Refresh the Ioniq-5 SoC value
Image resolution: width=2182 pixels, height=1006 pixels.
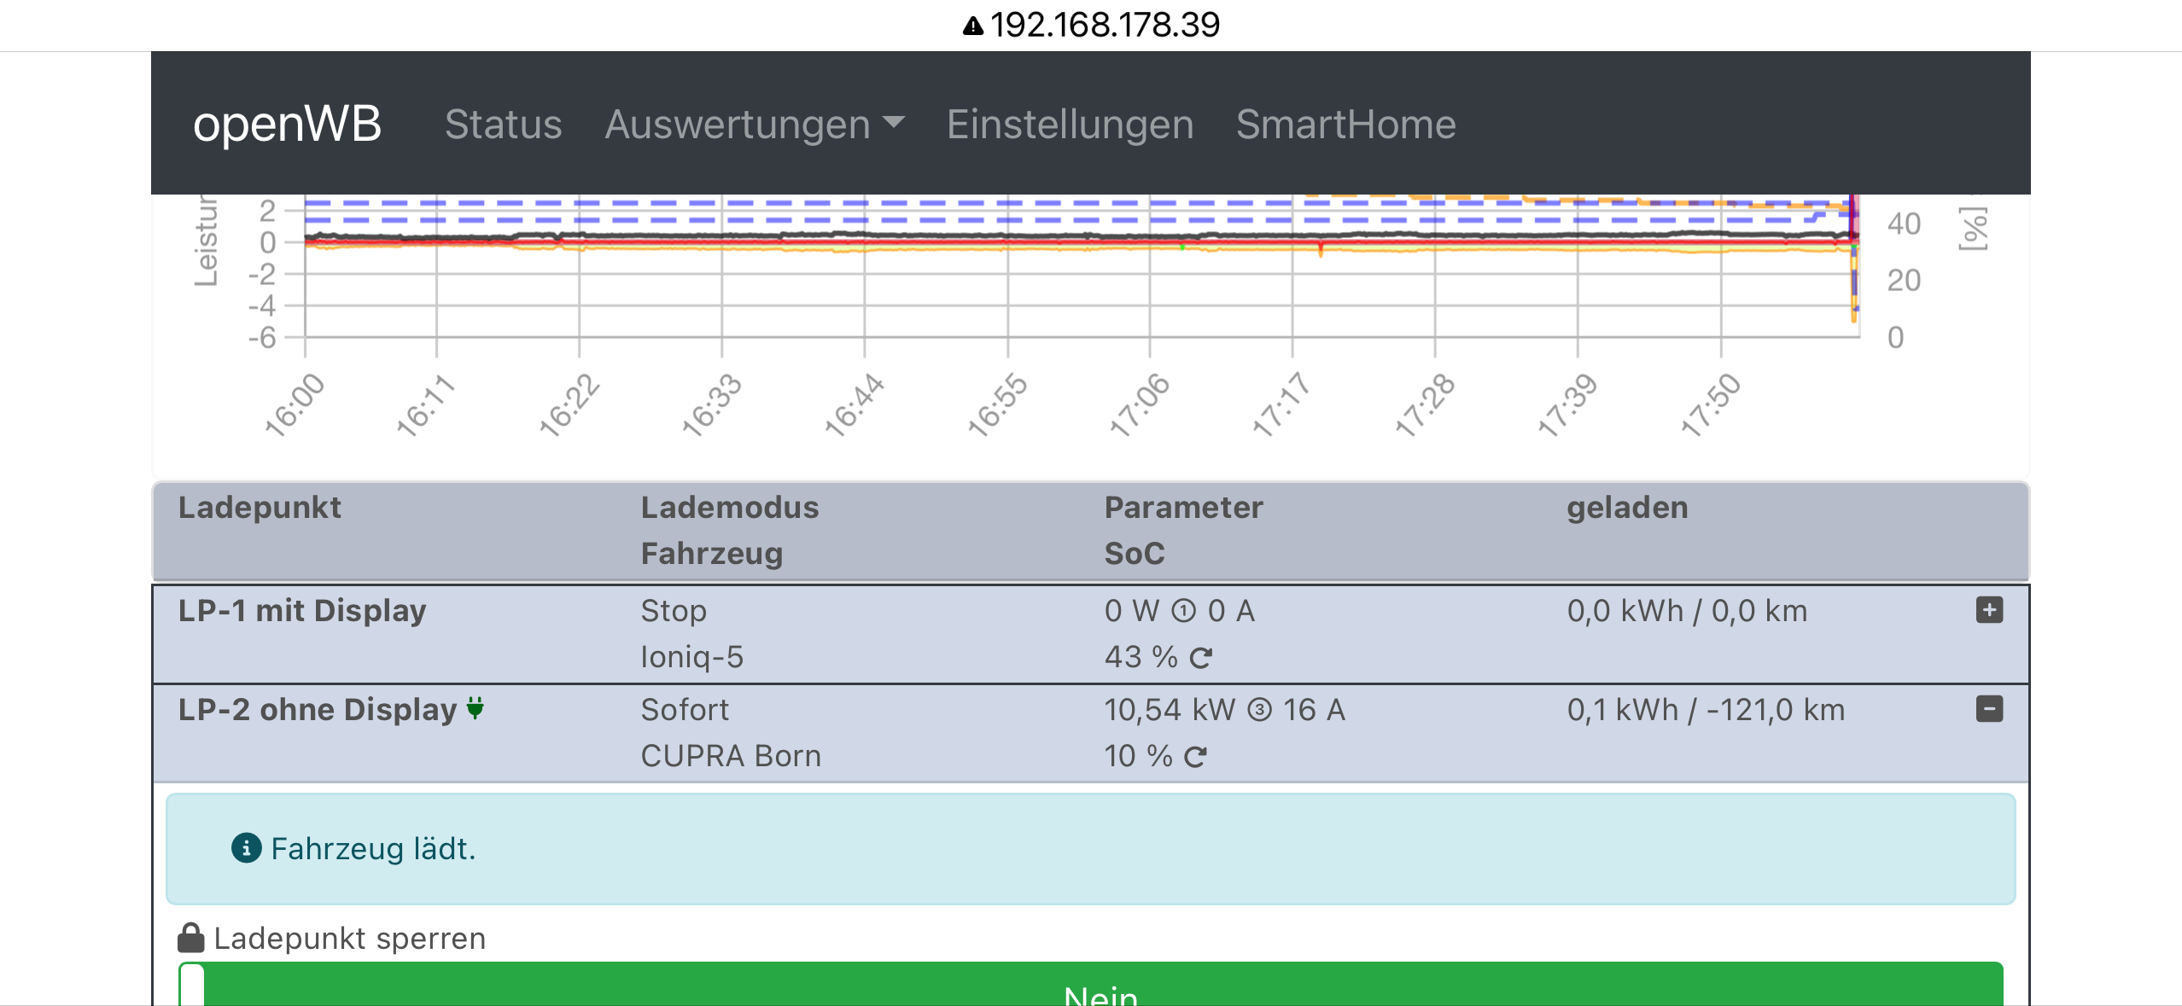(x=1201, y=658)
